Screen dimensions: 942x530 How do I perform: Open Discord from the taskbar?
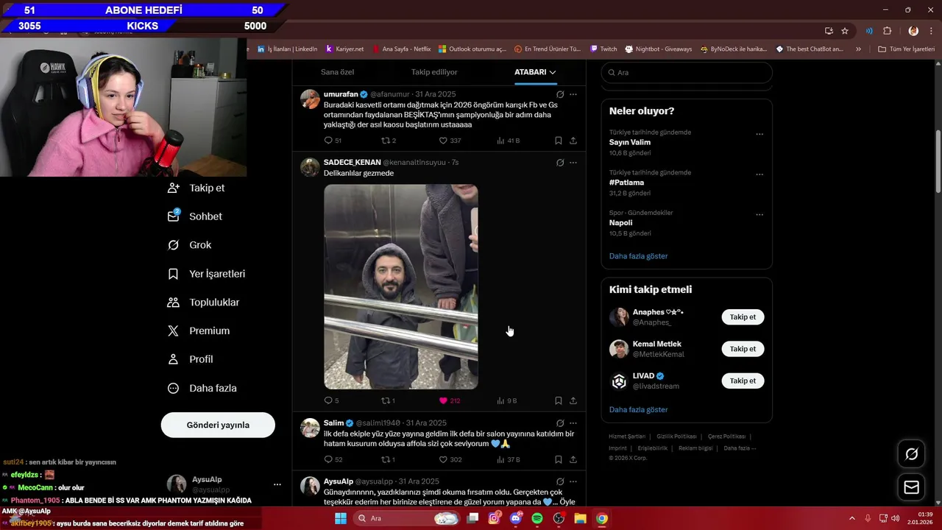click(x=516, y=518)
